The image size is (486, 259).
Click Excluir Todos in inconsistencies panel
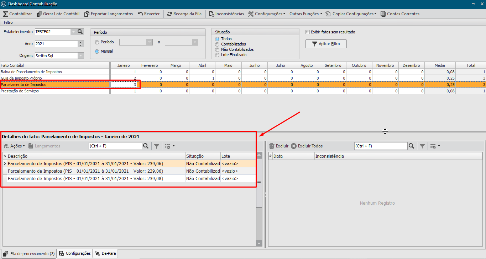click(307, 146)
